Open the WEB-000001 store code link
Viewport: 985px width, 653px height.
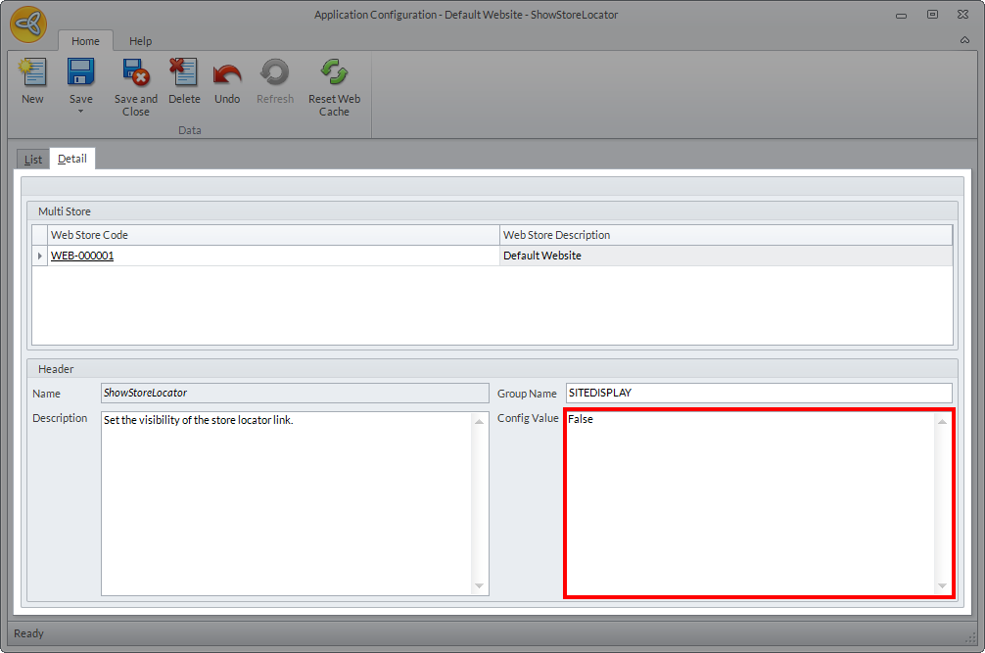click(x=82, y=256)
